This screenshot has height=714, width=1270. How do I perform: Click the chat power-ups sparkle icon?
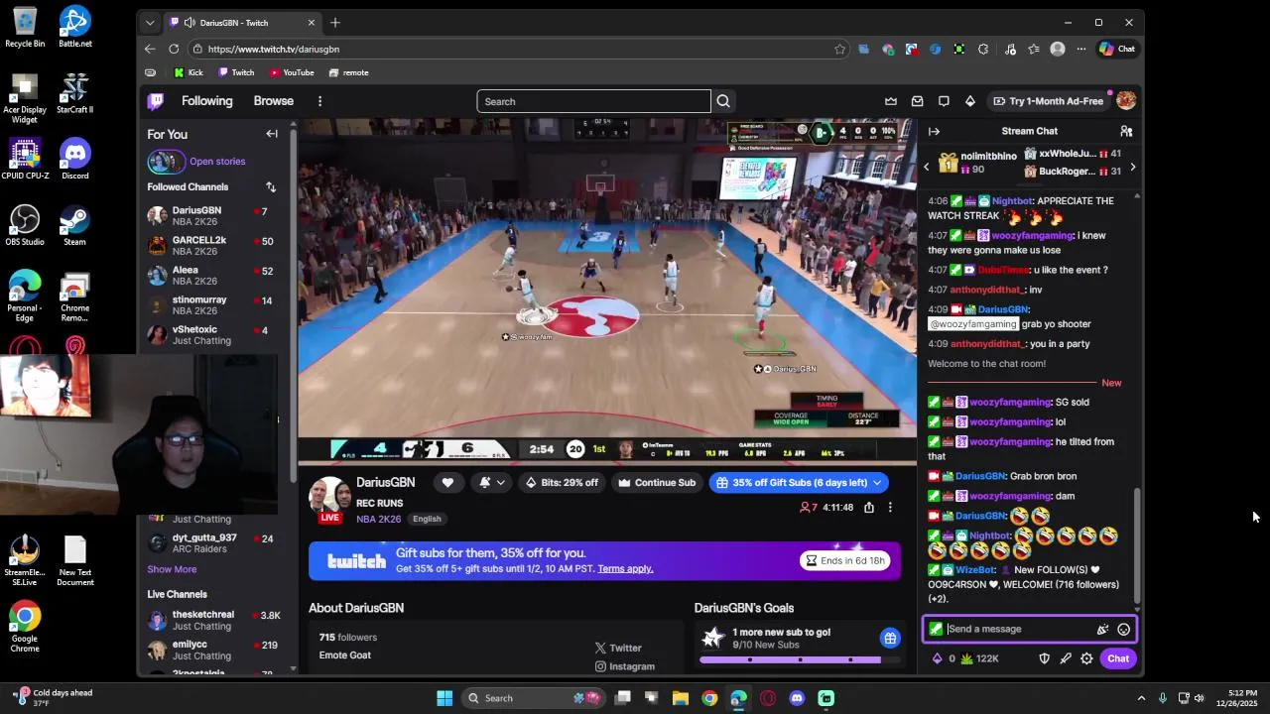click(x=1102, y=629)
